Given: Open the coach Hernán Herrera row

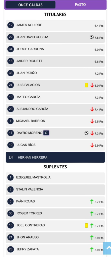Looking at the screenshot, I should (x=55, y=157).
